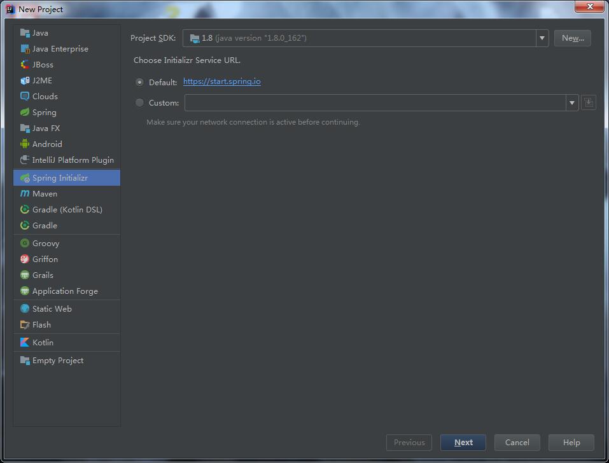The image size is (609, 463).
Task: Click the Previous button
Action: (x=409, y=443)
